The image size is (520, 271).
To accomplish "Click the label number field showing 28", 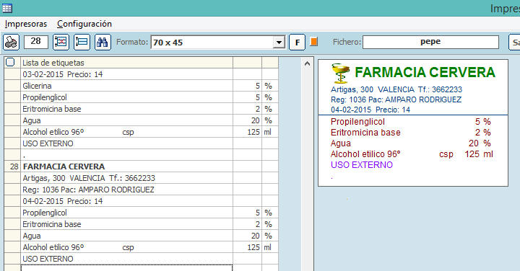I will click(x=36, y=42).
